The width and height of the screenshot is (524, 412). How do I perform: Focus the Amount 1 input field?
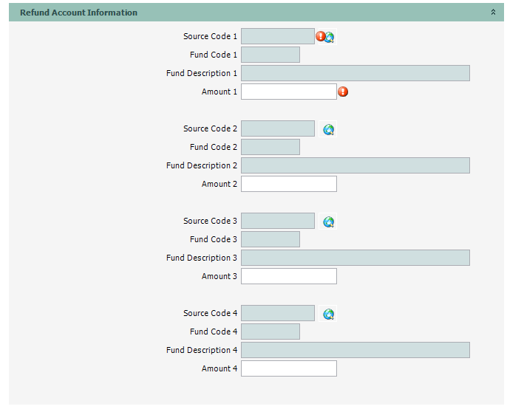point(288,92)
